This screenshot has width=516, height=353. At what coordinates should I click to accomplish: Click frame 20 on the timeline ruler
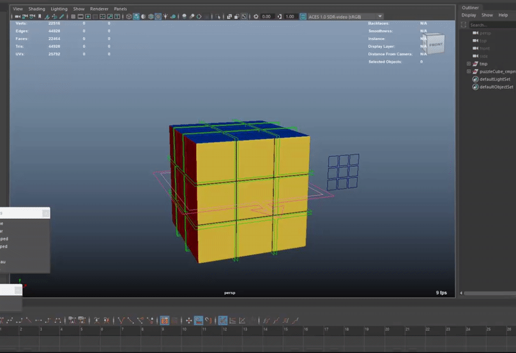(387, 329)
